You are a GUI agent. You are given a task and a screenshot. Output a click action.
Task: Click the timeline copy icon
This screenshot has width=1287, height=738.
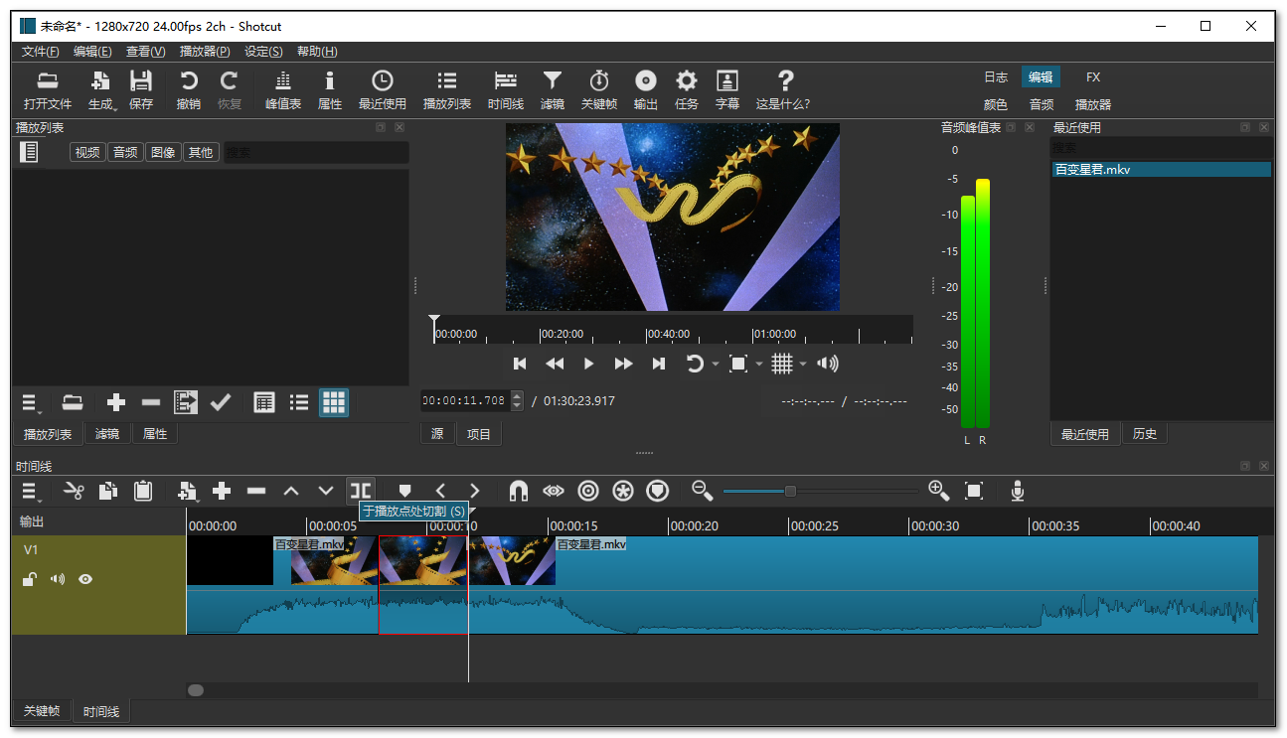point(108,491)
